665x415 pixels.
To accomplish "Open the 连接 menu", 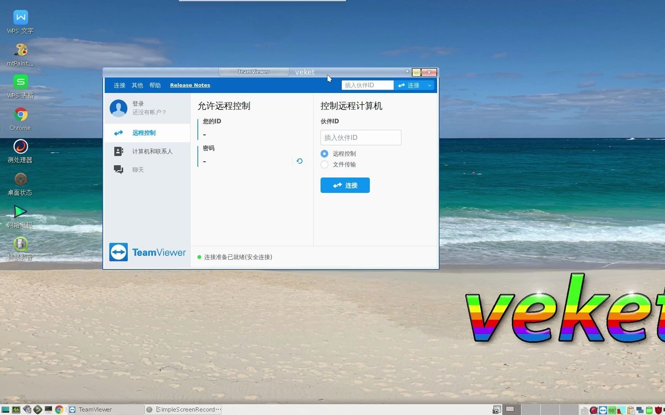I will tap(120, 85).
